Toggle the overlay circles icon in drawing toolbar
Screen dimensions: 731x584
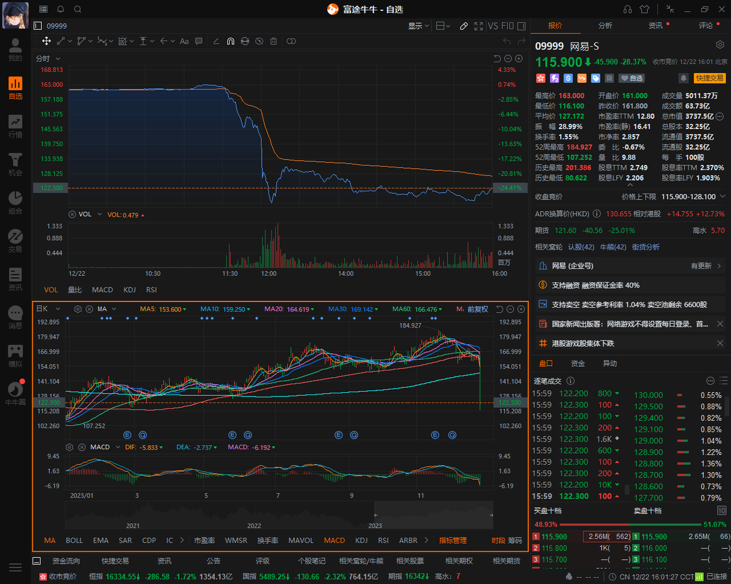(x=291, y=41)
